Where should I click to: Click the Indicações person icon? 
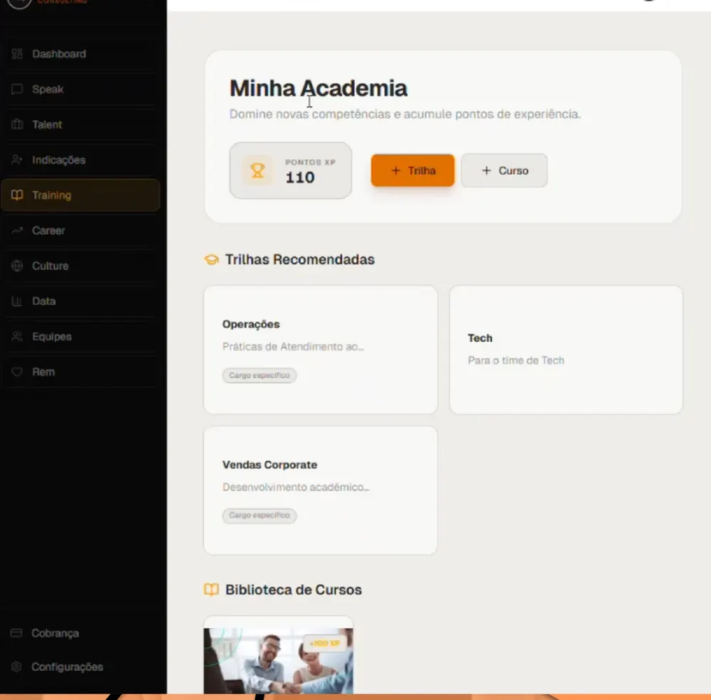coord(17,160)
